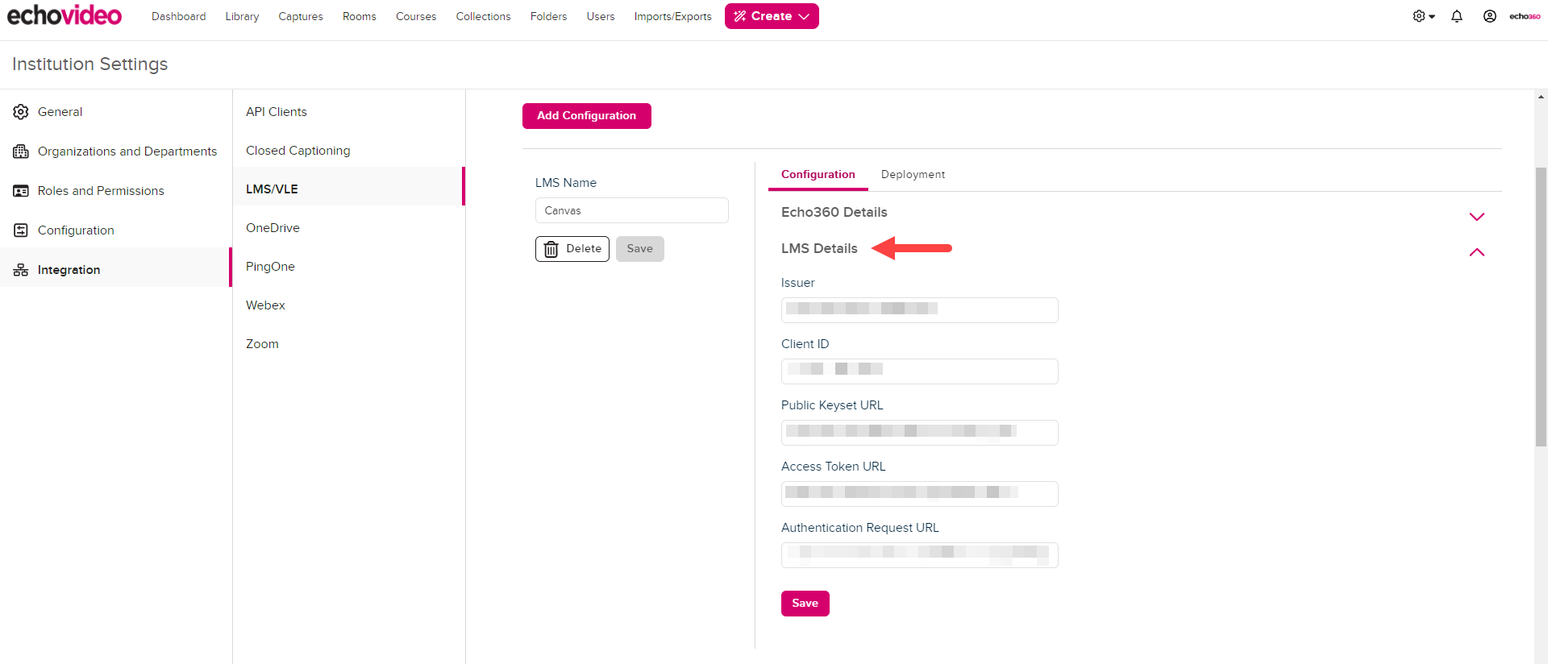Screen dimensions: 1548x664
Task: Click the gray Save button under LMS Name
Action: (640, 249)
